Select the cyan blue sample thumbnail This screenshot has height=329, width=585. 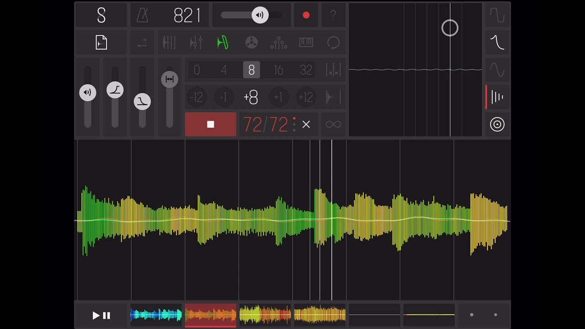(x=156, y=315)
